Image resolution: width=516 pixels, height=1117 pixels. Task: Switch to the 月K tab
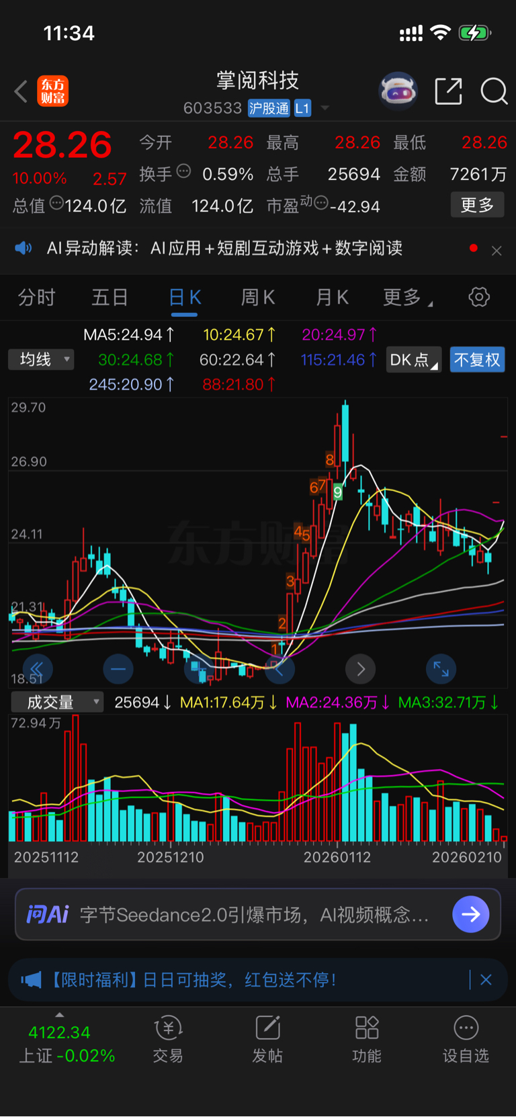click(x=332, y=297)
